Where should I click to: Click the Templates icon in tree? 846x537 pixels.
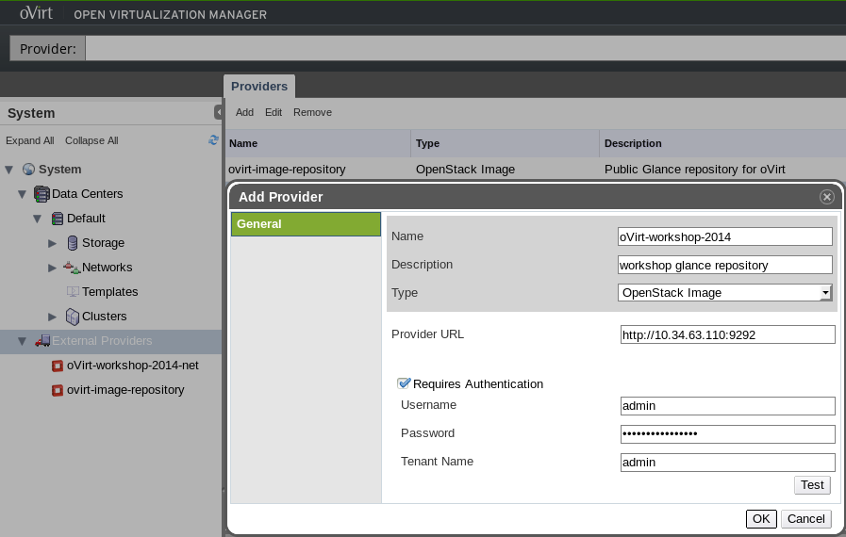tap(73, 292)
